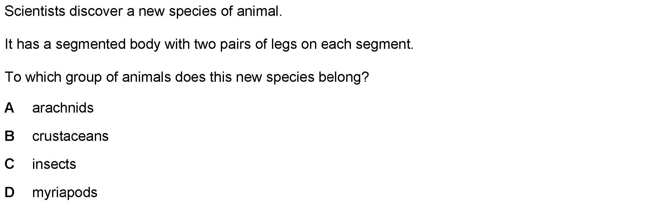Choose the 'arachnids' answer text
The width and height of the screenshot is (655, 204).
click(x=63, y=108)
